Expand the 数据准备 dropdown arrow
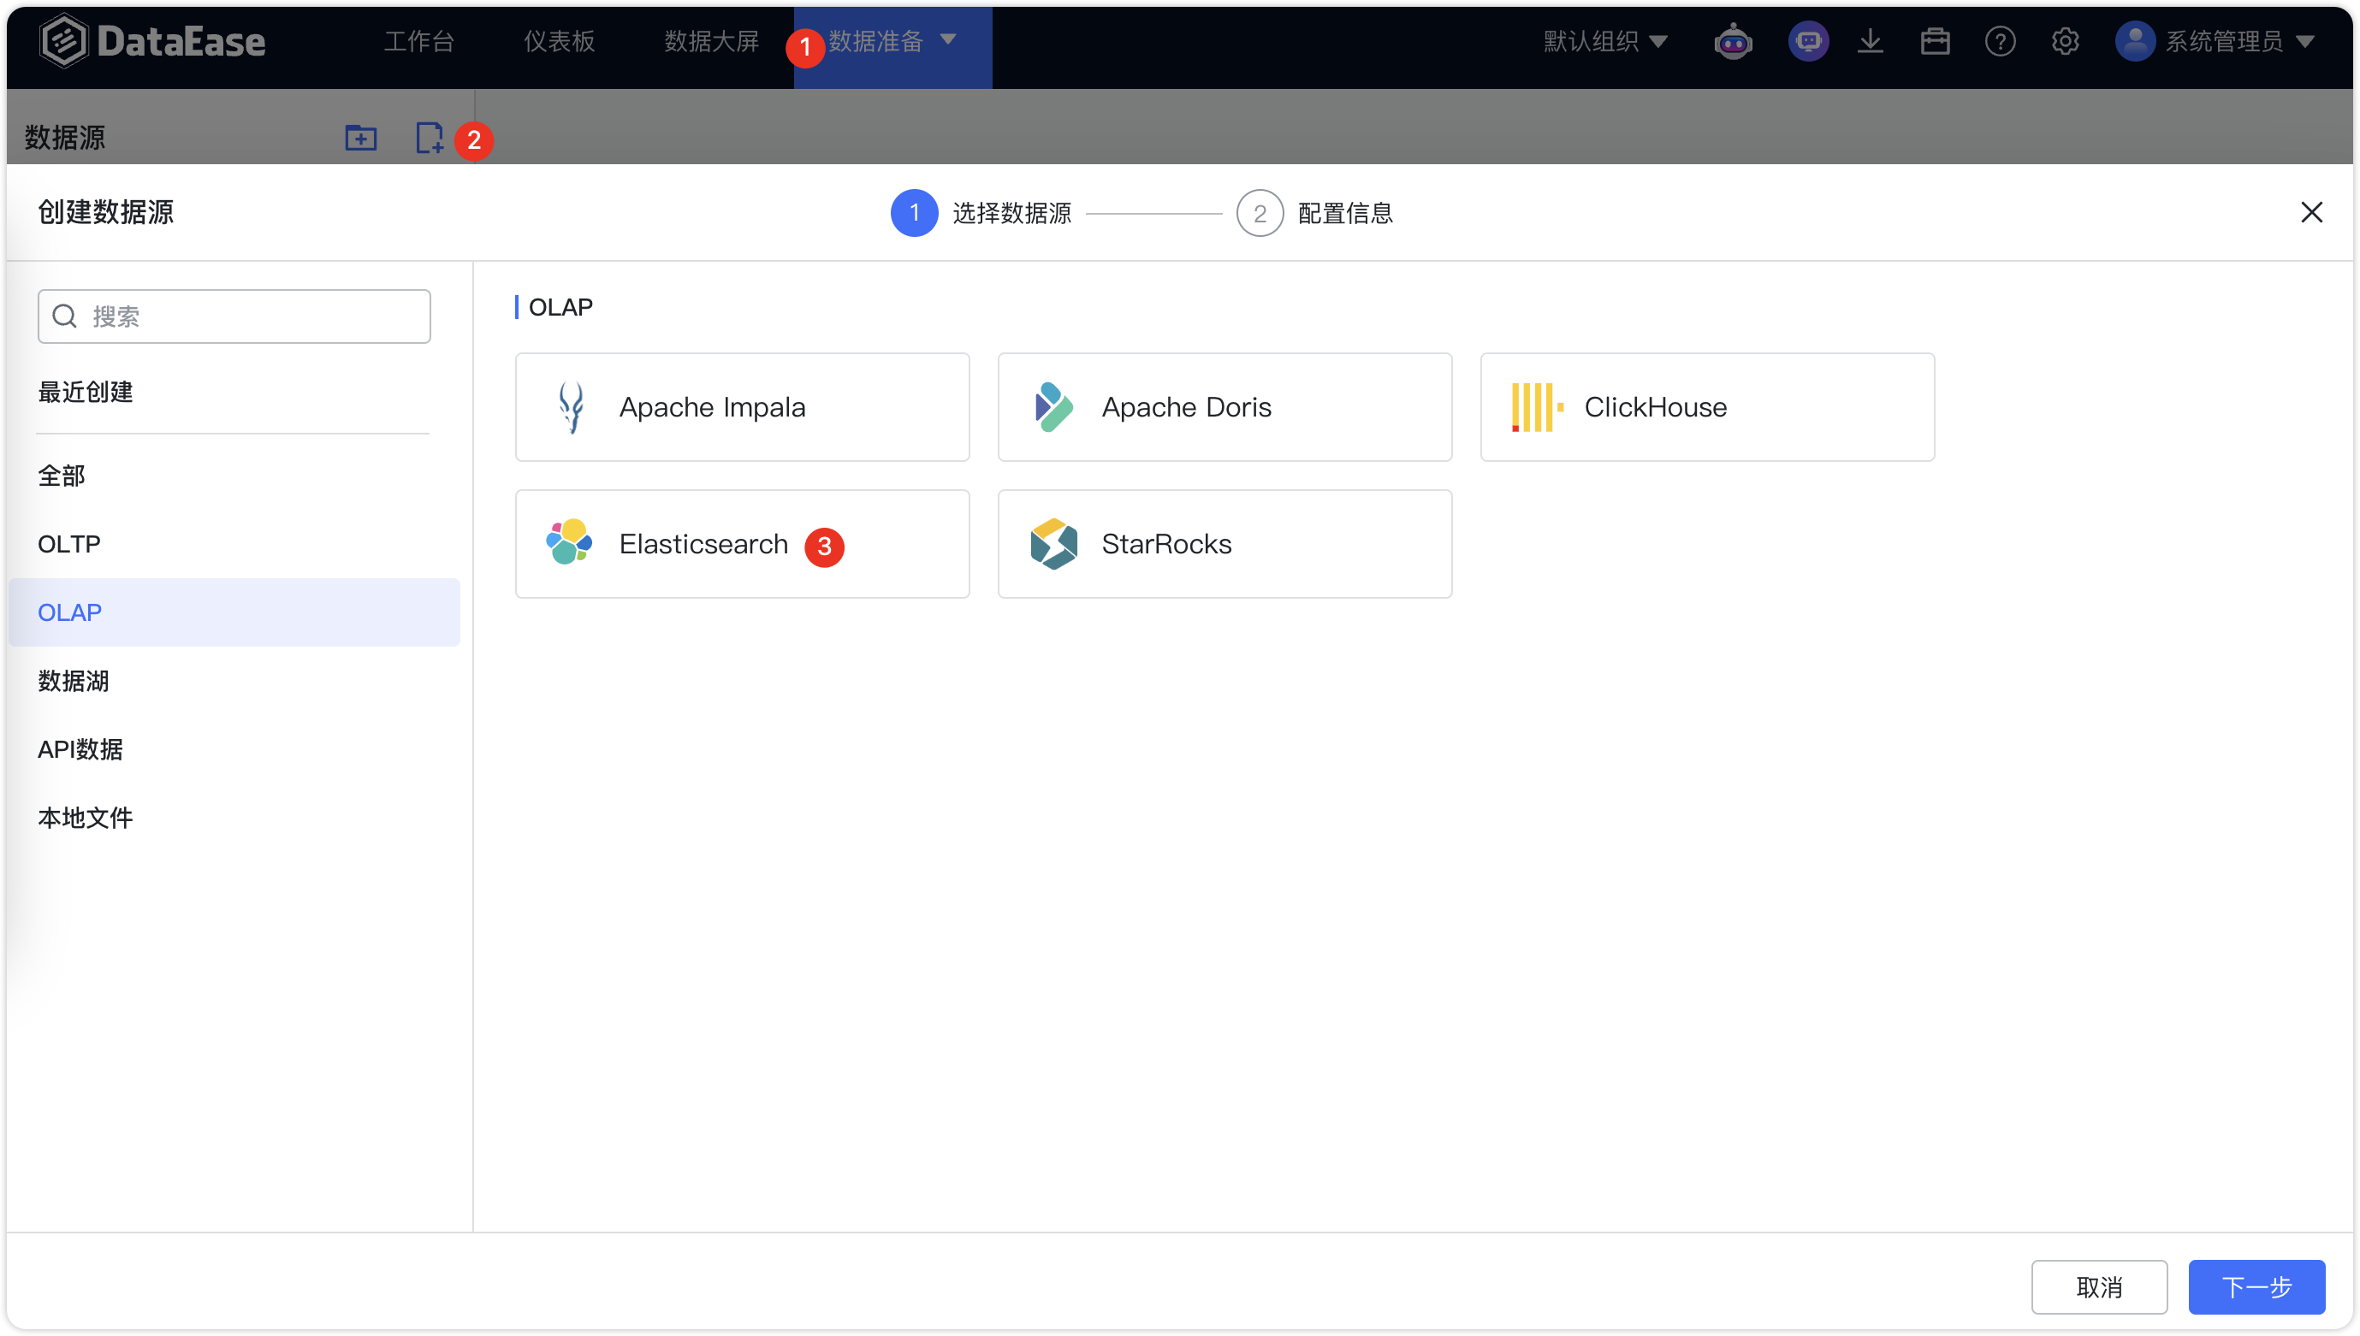This screenshot has width=2360, height=1336. (x=948, y=39)
